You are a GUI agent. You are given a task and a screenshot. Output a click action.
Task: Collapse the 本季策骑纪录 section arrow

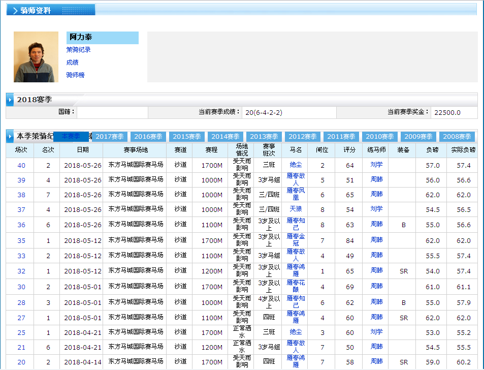(10, 136)
